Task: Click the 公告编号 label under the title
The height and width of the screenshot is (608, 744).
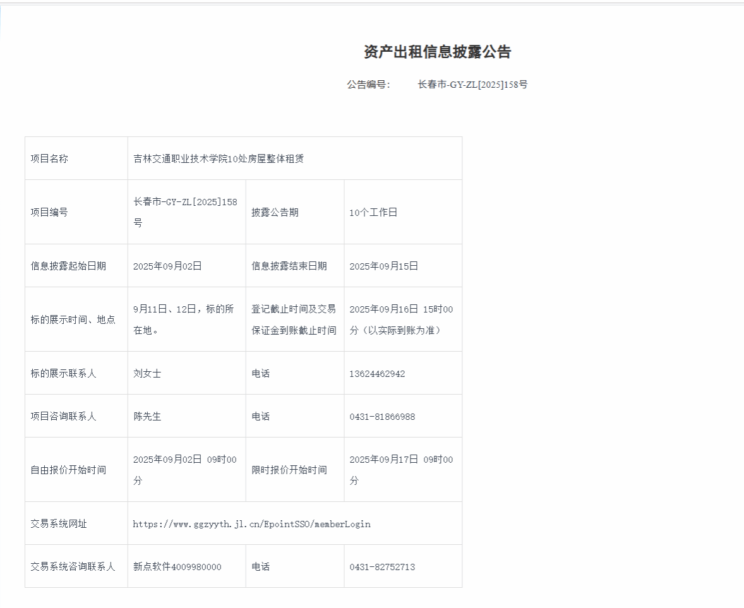Action: pyautogui.click(x=368, y=85)
